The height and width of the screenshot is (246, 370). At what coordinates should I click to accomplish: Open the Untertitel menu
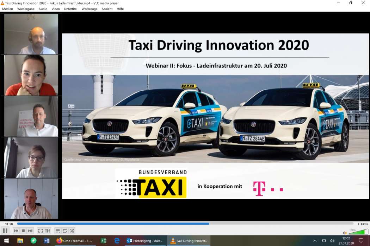pyautogui.click(x=70, y=9)
